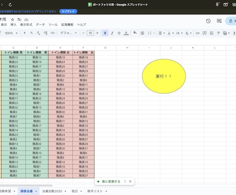
Task: Select column G header
Action: coord(105,48)
